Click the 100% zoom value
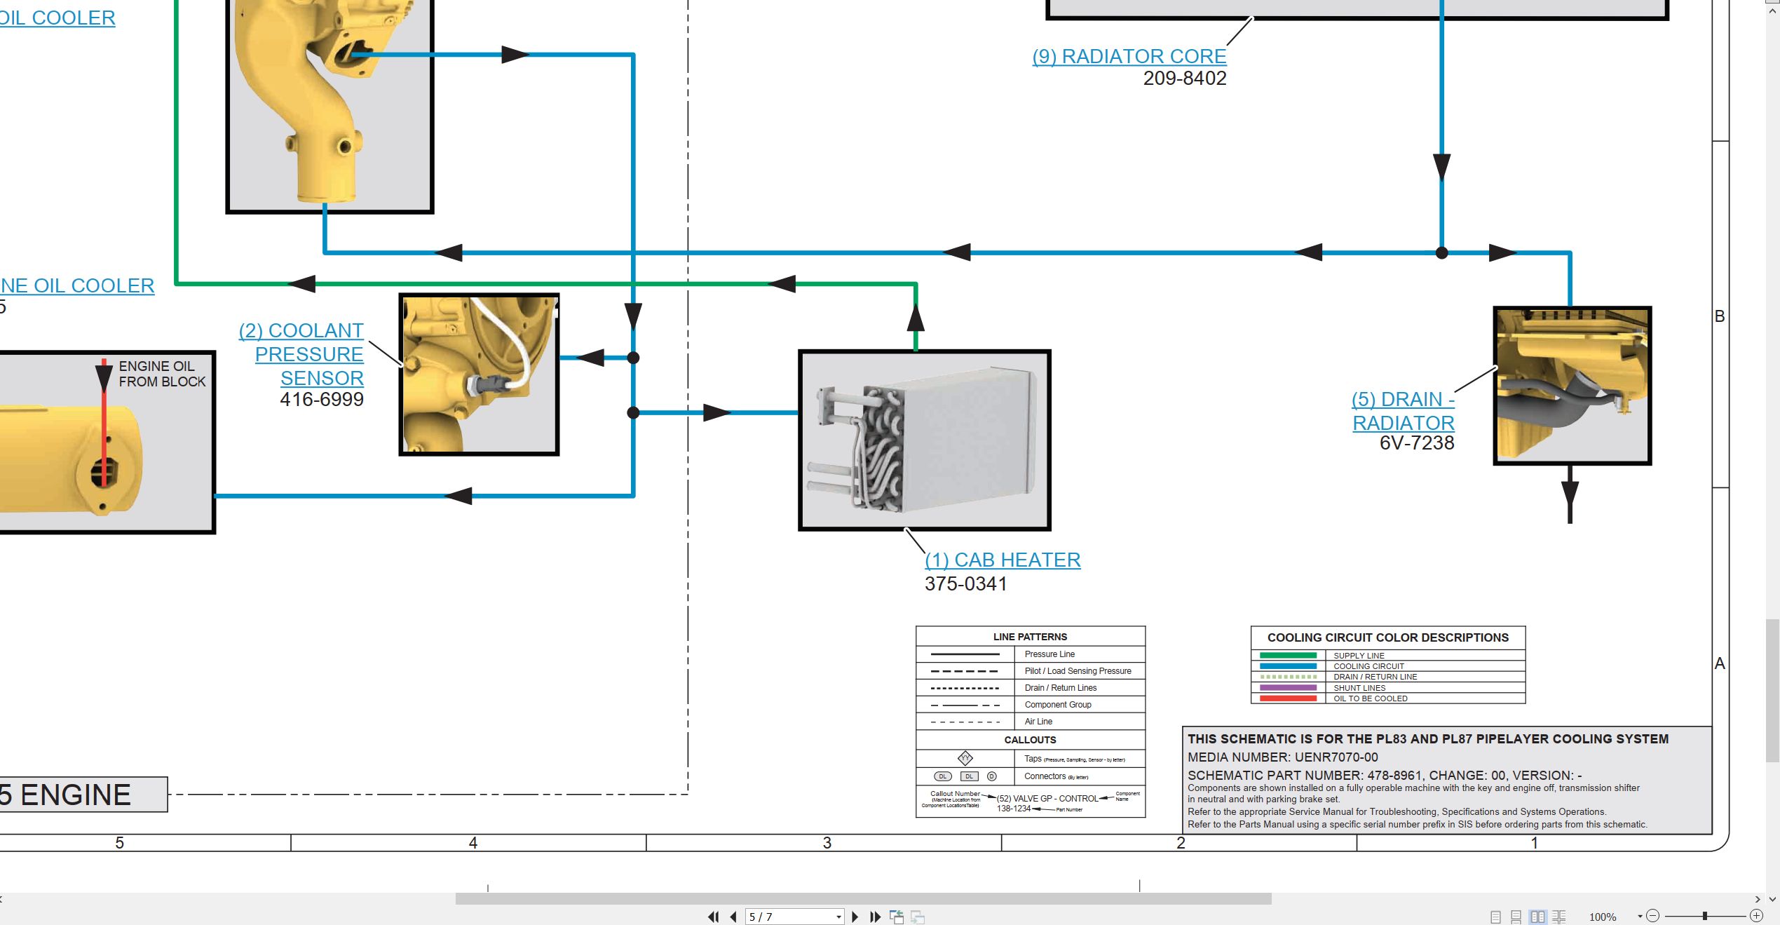1780x925 pixels. [x=1602, y=917]
